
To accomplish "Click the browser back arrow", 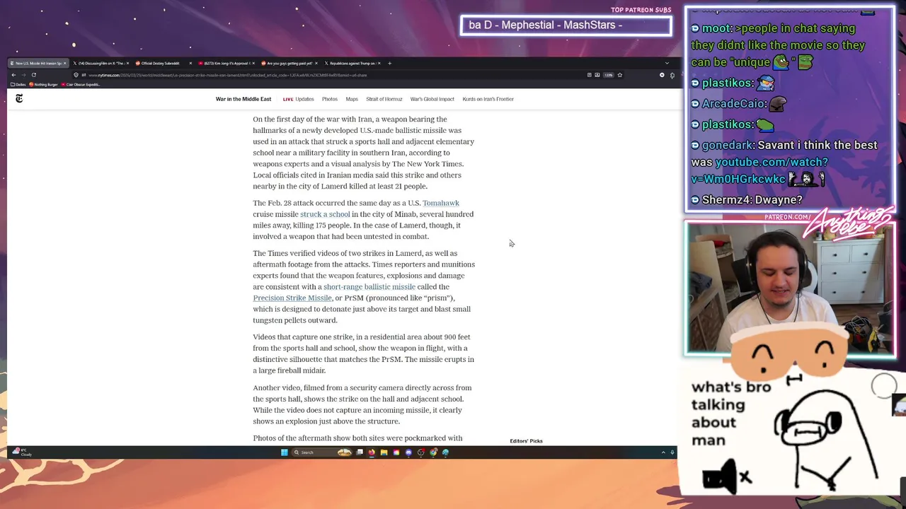I will (x=13, y=75).
